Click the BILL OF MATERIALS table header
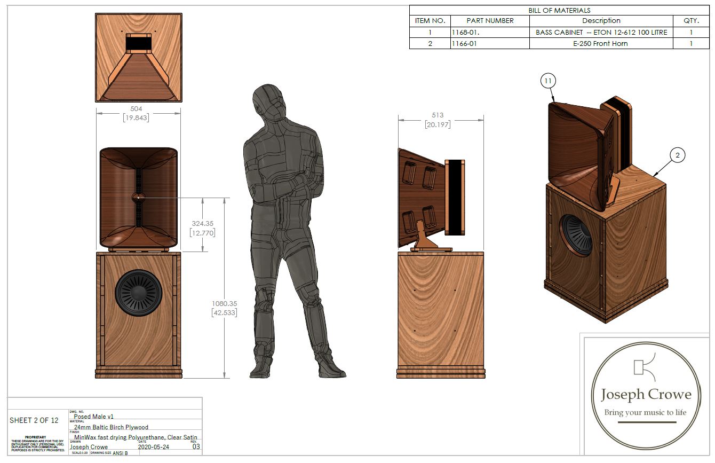The image size is (715, 463). tap(559, 10)
